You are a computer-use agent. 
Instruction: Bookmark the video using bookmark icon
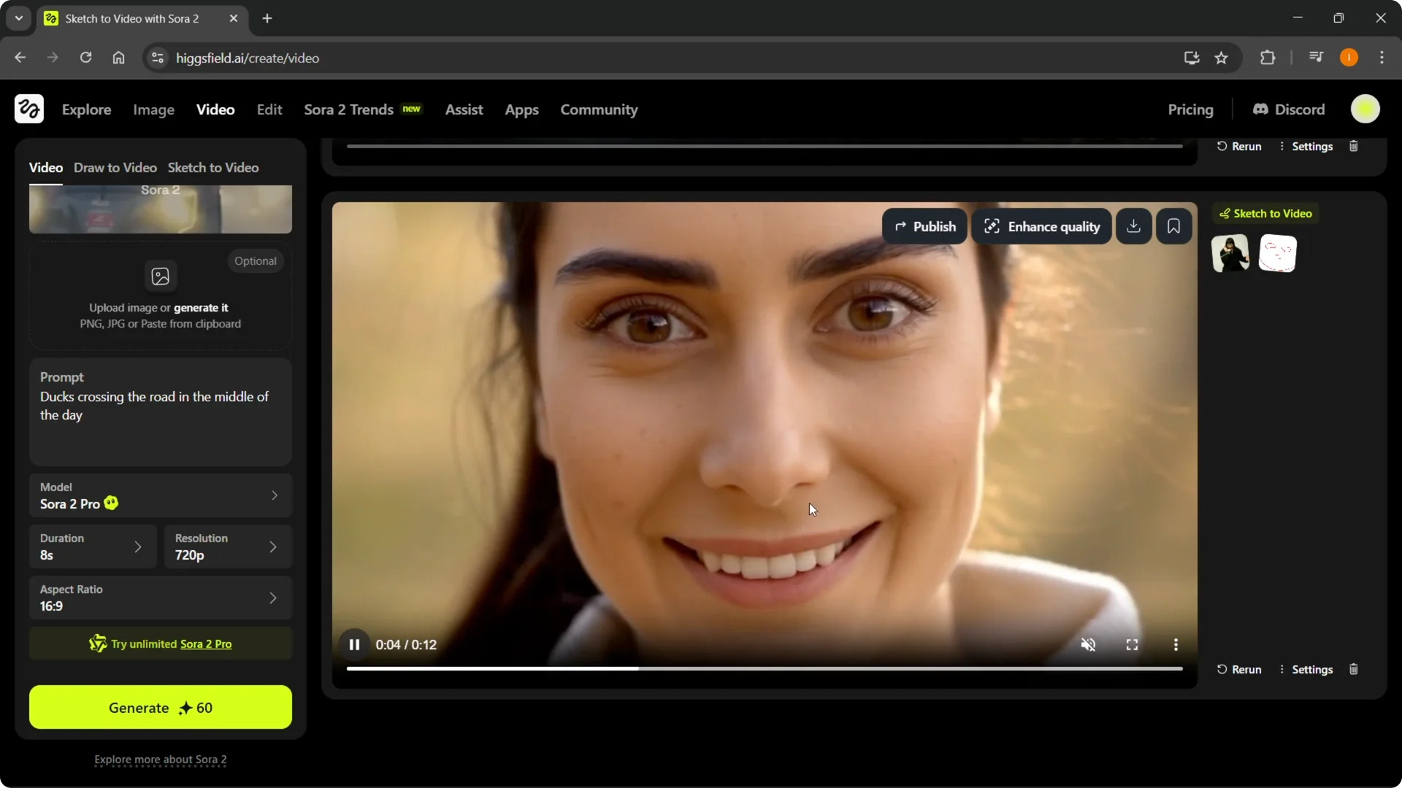(1173, 226)
